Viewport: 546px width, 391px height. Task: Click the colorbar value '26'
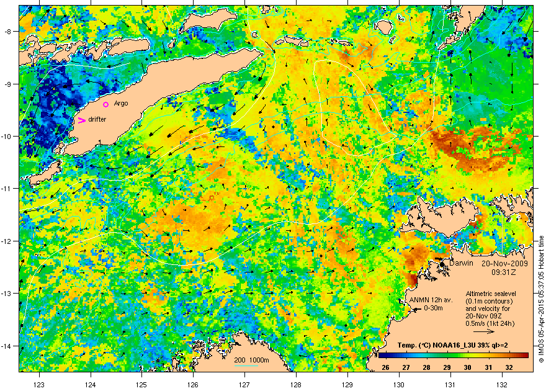point(385,367)
